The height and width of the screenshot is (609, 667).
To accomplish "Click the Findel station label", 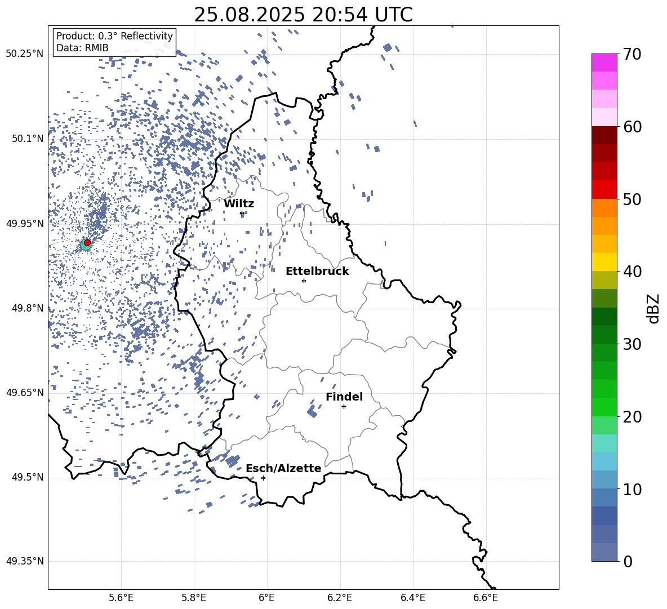I will tap(344, 397).
